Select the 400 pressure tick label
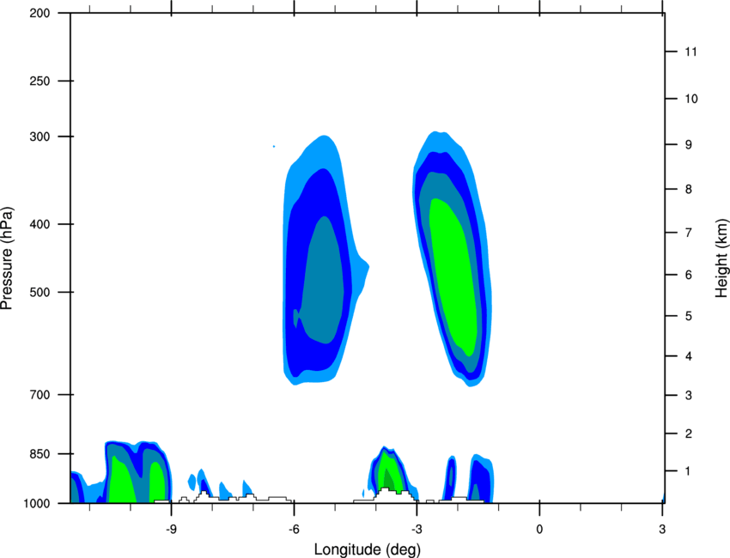This screenshot has width=730, height=558. coord(40,224)
